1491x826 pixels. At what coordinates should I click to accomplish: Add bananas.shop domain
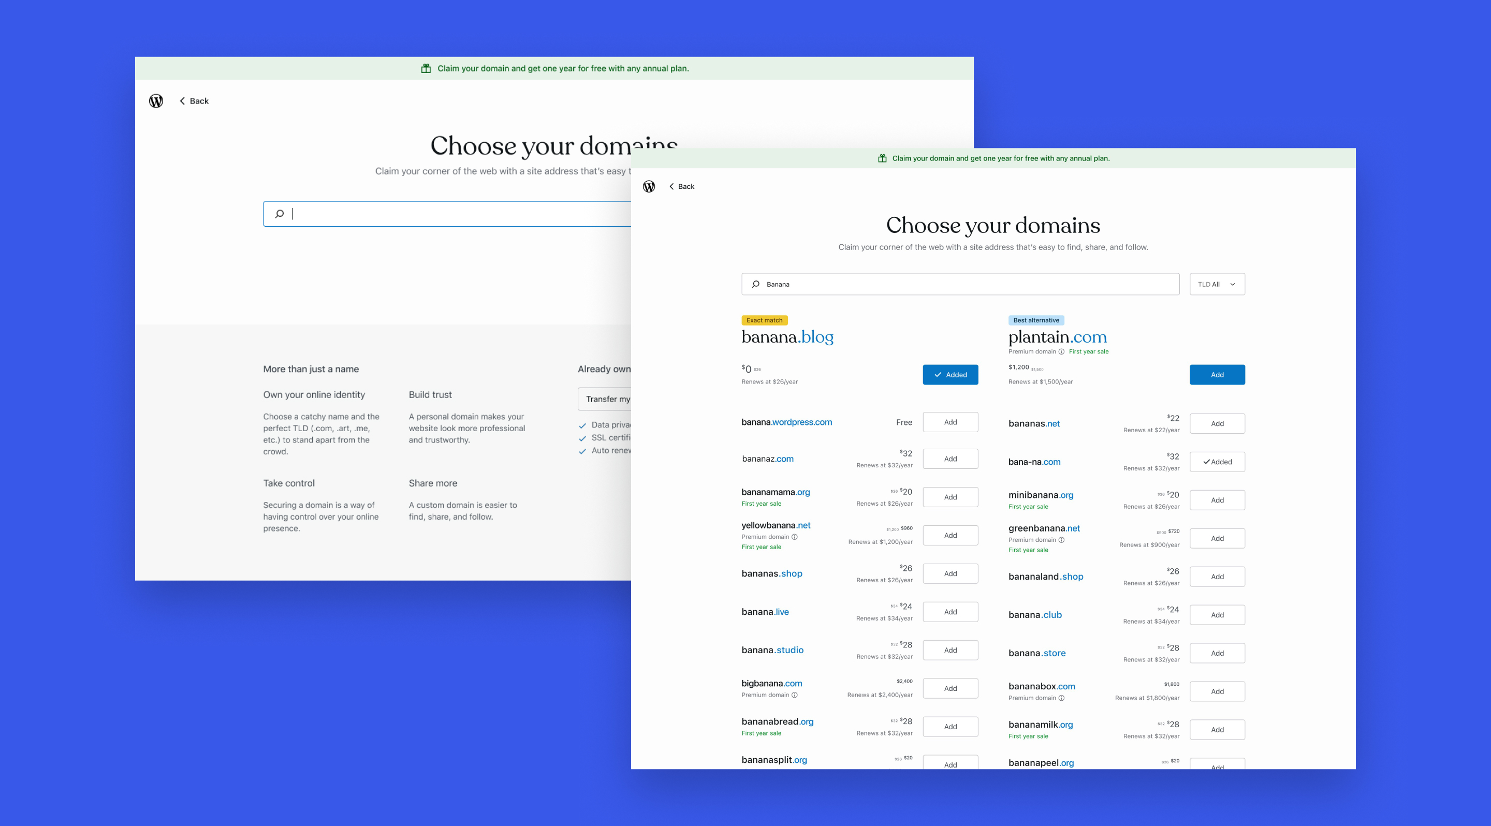(x=950, y=573)
